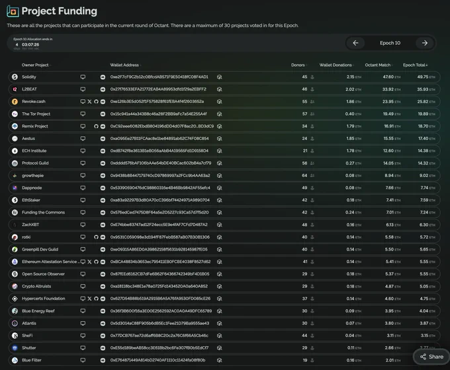Go to the next epoch with right arrow

coord(425,43)
